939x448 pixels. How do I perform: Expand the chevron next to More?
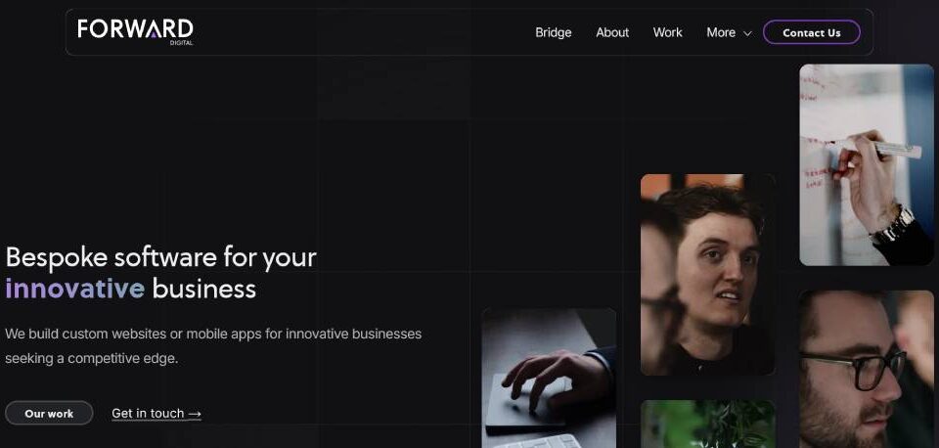(x=747, y=33)
